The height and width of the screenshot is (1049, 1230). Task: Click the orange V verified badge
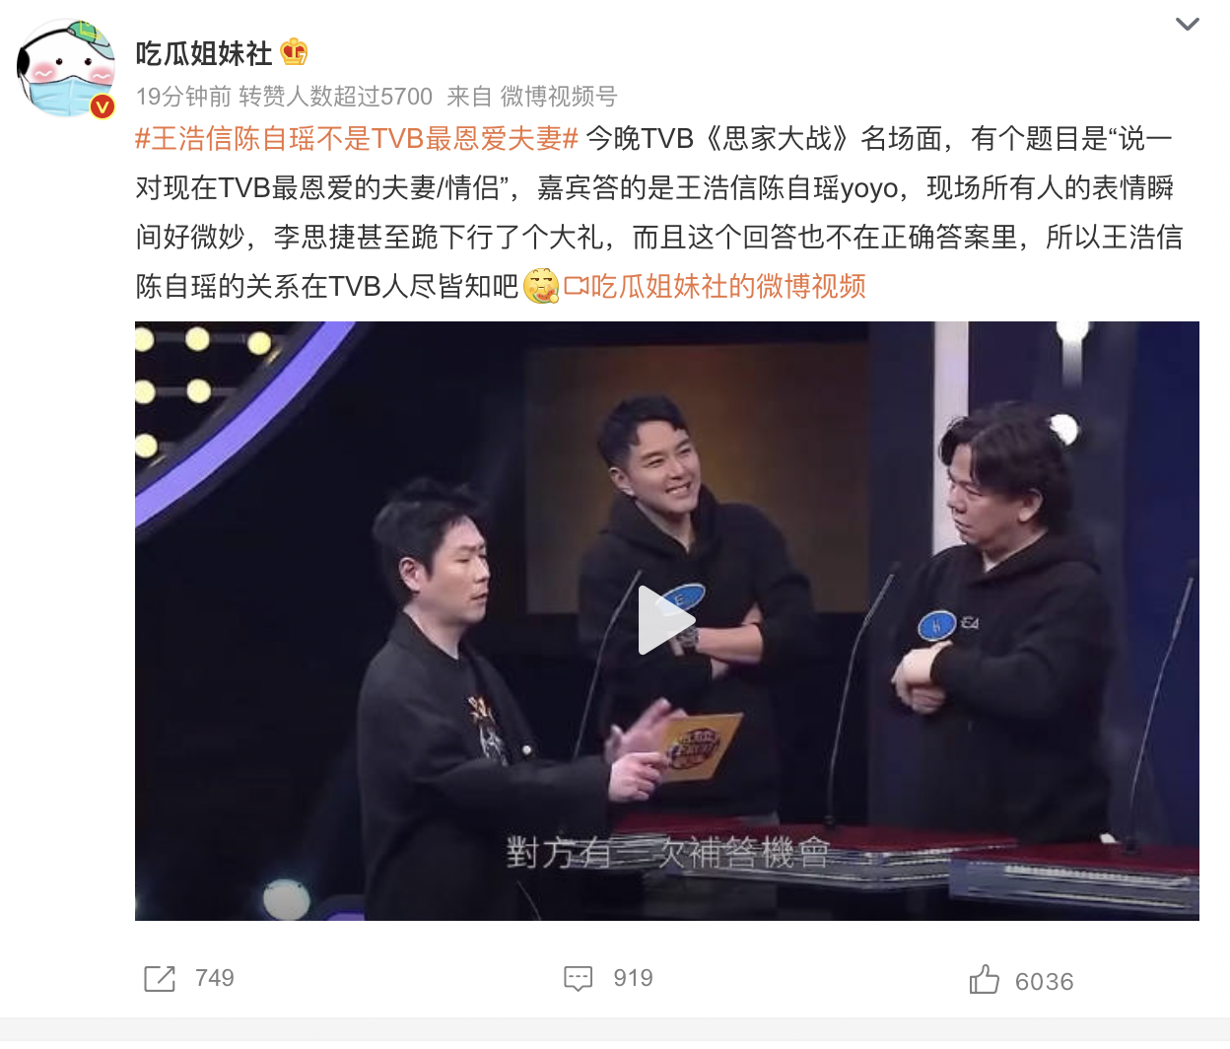click(102, 106)
